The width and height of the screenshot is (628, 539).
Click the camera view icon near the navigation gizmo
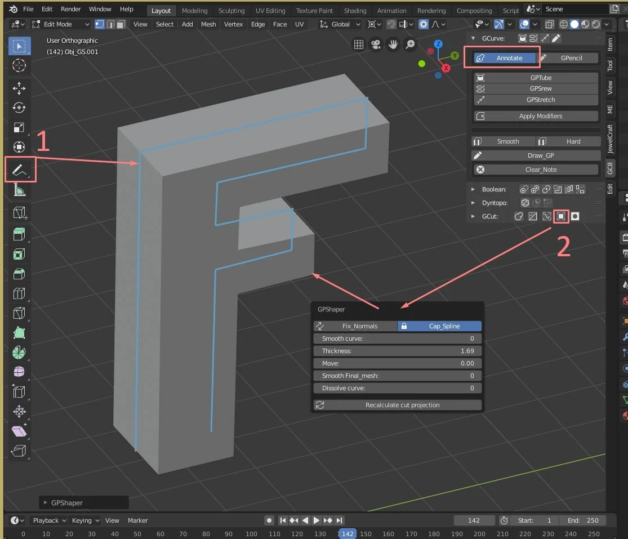pos(376,44)
